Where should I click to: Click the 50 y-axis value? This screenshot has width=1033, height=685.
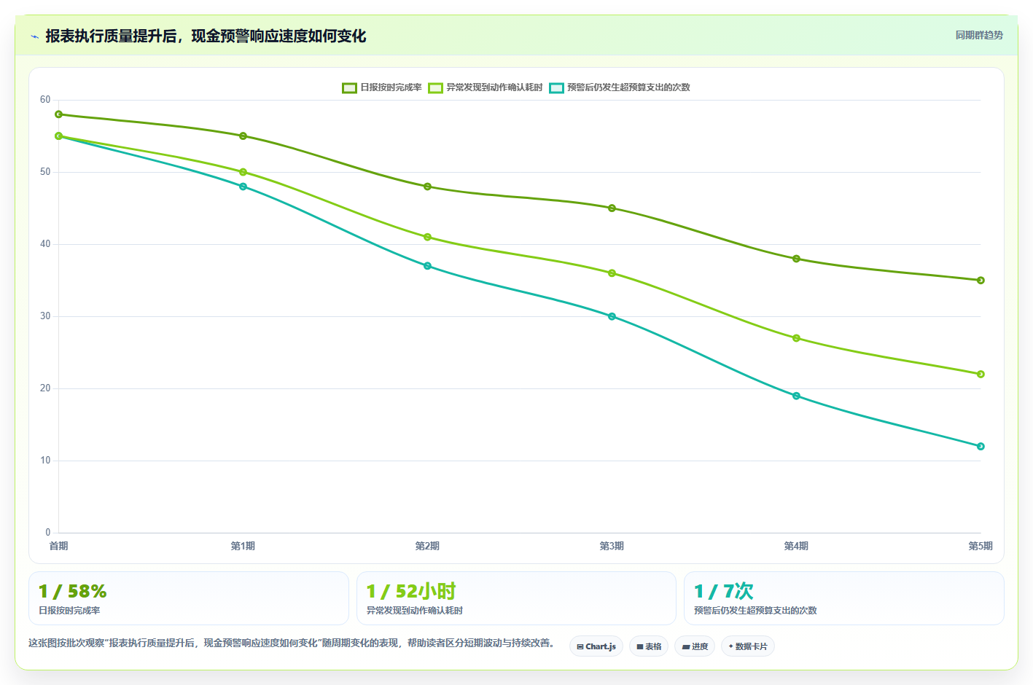pyautogui.click(x=45, y=172)
